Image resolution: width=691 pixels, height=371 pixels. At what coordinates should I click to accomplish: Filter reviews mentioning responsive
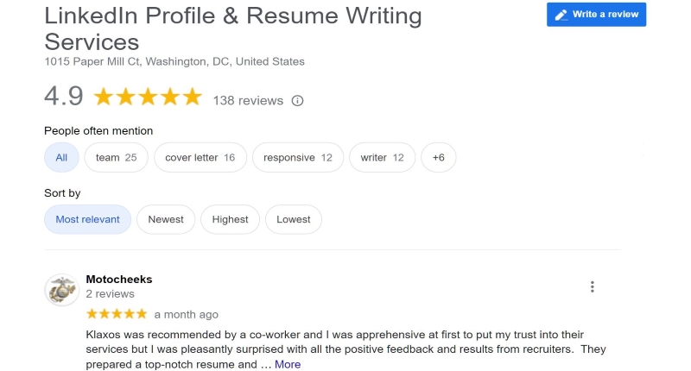298,158
